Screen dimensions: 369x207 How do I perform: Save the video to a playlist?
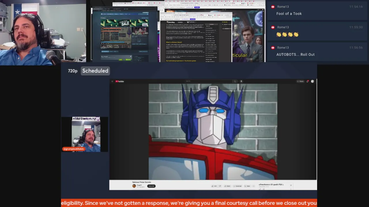247,186
